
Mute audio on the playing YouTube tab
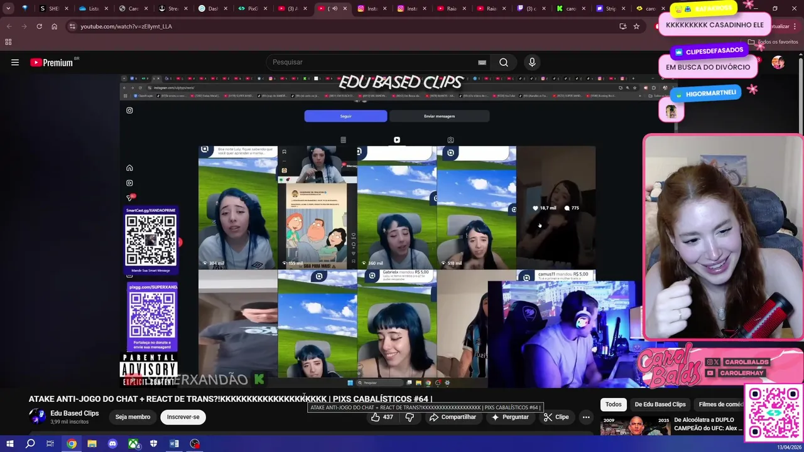pos(334,9)
